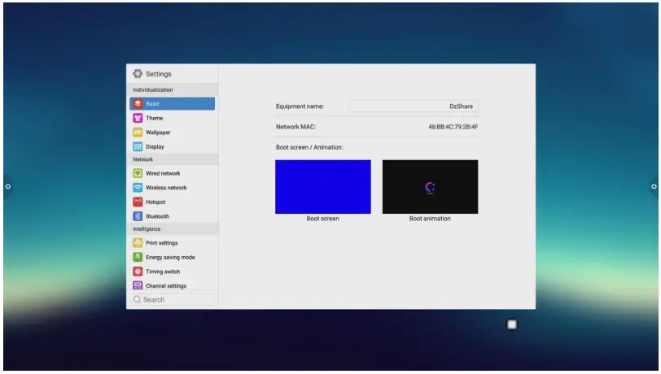The height and width of the screenshot is (374, 661).
Task: Click the Display settings icon
Action: [x=138, y=147]
